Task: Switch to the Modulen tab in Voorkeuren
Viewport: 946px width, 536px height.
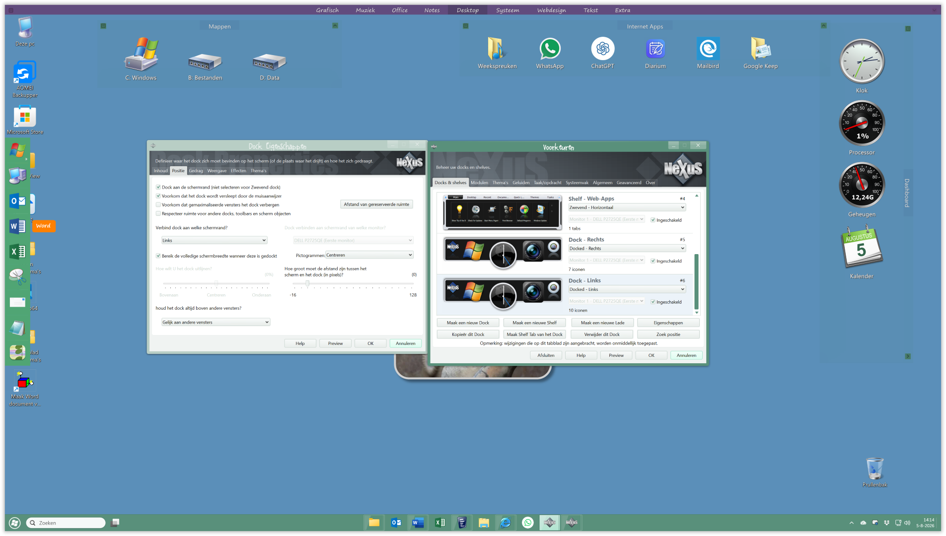Action: (x=479, y=183)
